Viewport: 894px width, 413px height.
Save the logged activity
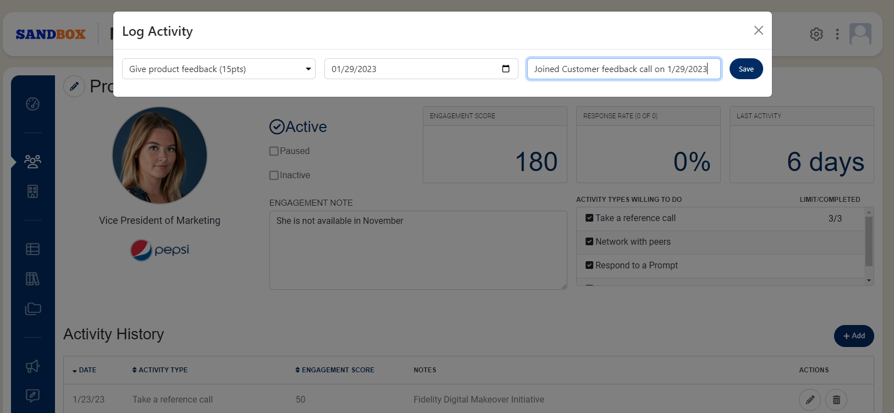pos(746,69)
